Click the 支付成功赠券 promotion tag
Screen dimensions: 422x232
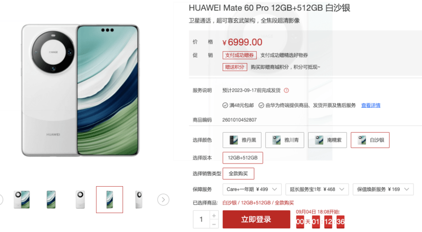click(239, 55)
